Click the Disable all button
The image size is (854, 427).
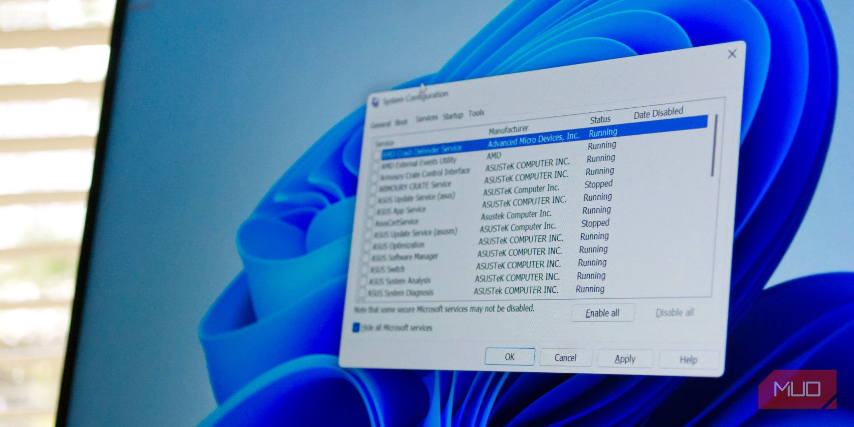[x=675, y=313]
